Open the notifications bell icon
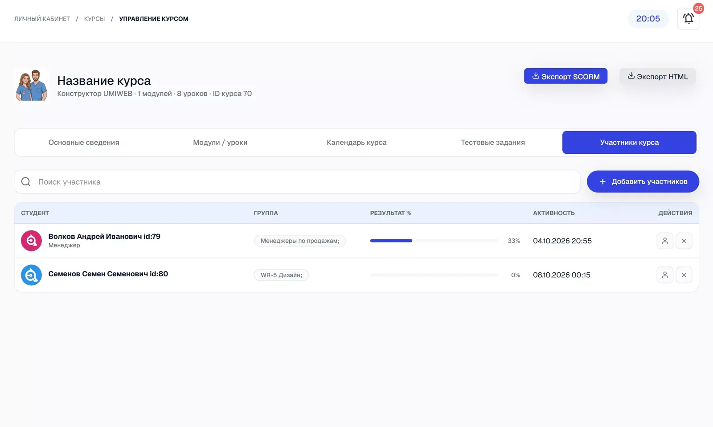This screenshot has height=427, width=713. (688, 19)
